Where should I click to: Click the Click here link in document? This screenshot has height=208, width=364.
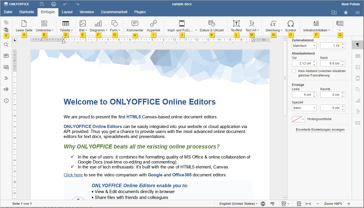coord(73,175)
